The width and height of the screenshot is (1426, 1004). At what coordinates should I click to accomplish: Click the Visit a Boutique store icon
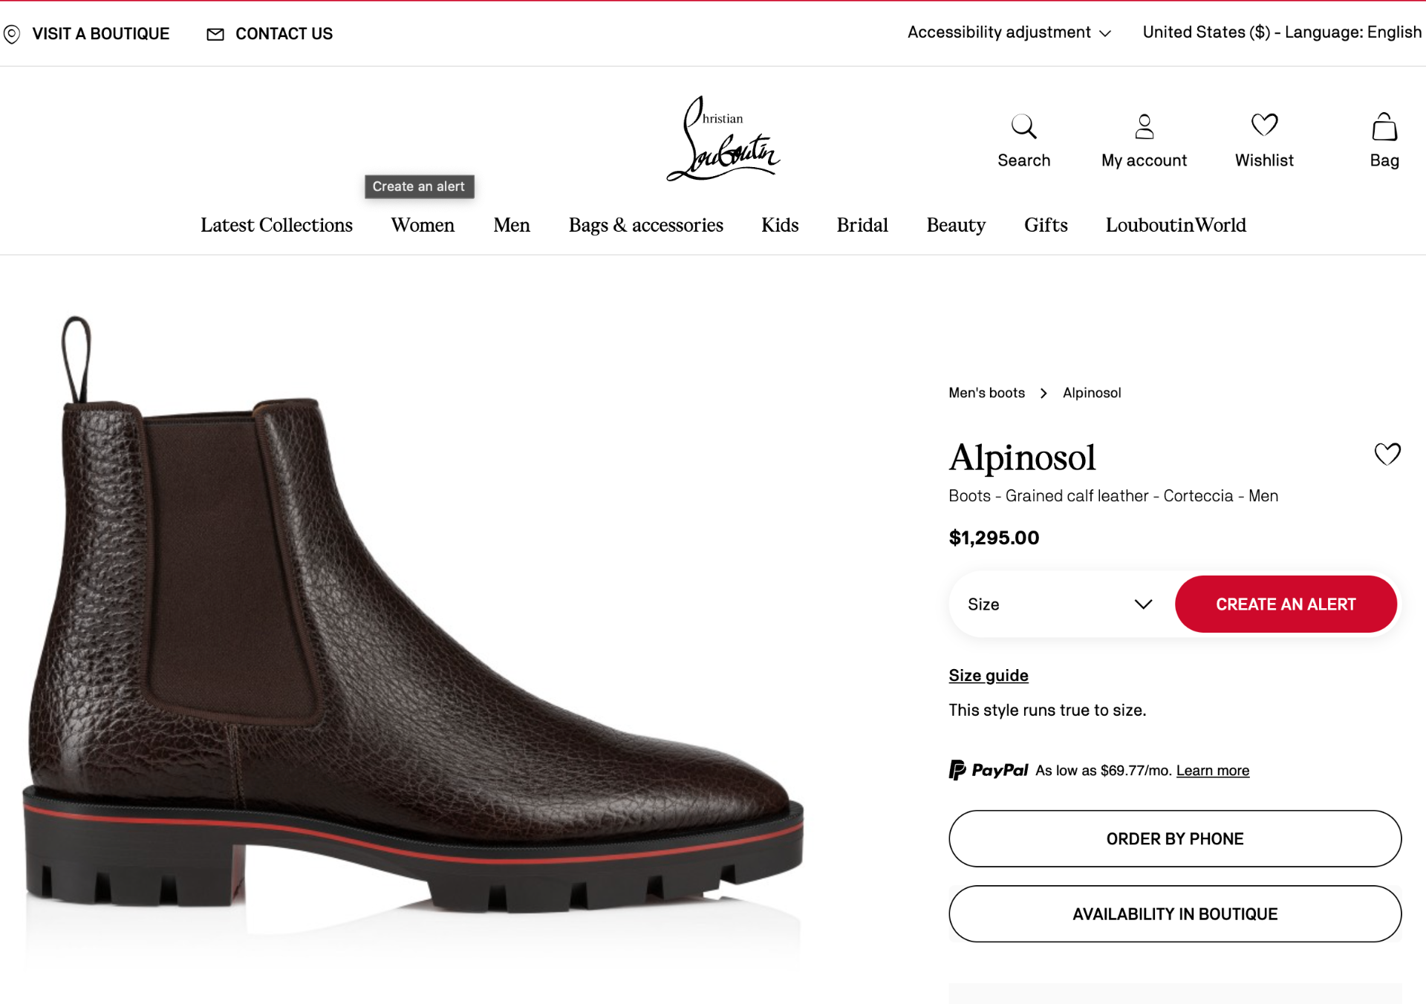coord(12,33)
